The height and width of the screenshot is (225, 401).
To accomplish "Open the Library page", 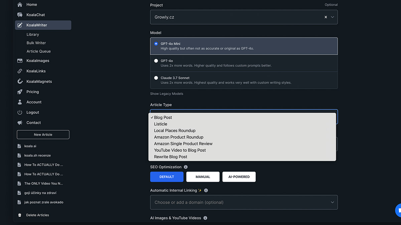I will tap(33, 34).
